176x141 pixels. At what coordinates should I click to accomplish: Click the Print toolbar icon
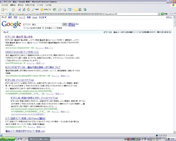pos(65,10)
